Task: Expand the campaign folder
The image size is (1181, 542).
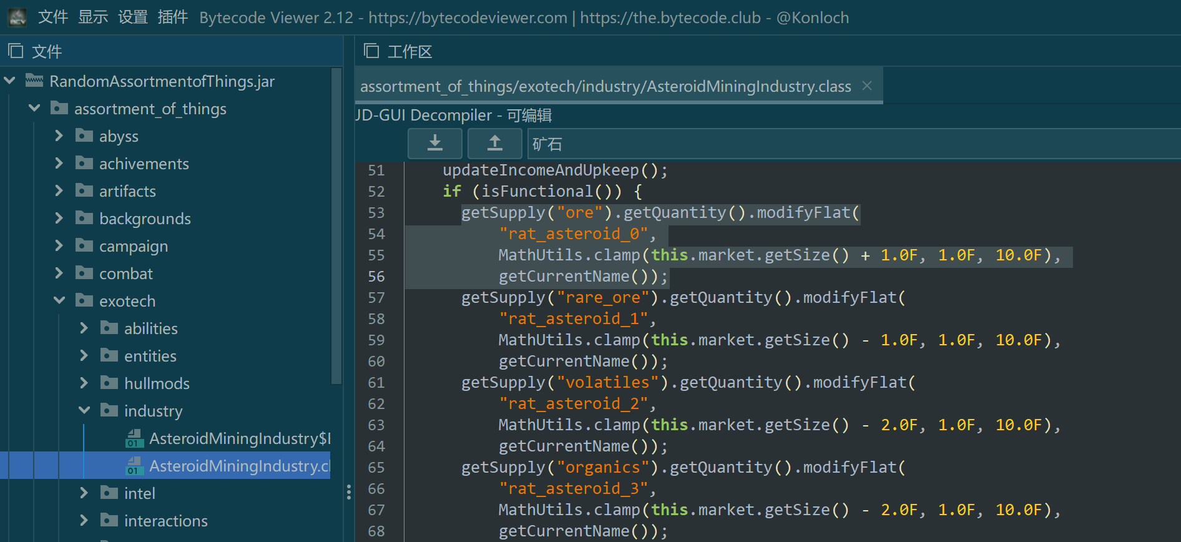Action: tap(59, 245)
